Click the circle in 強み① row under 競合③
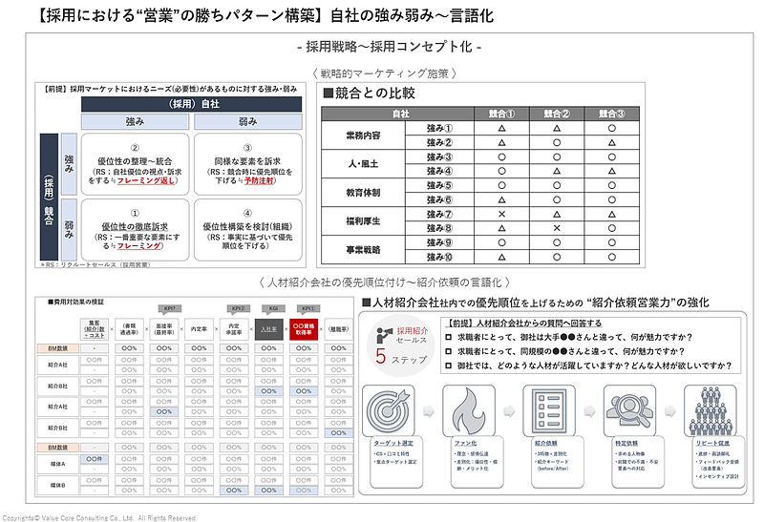The height and width of the screenshot is (522, 764). [612, 128]
